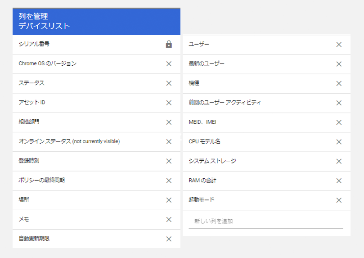The width and height of the screenshot is (364, 258).
Task: Remove the ポリシーの最終同期 column
Action: tap(169, 181)
